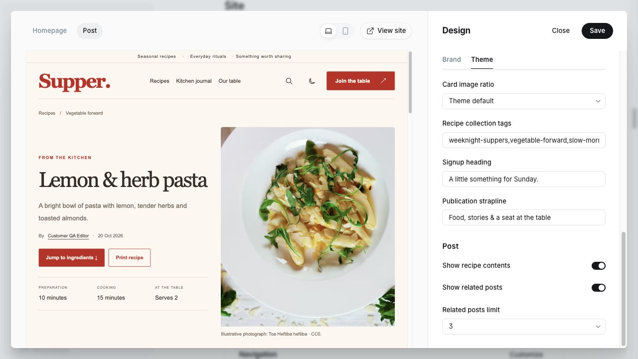Open Kitchen journal nav item
The image size is (638, 359).
(194, 81)
